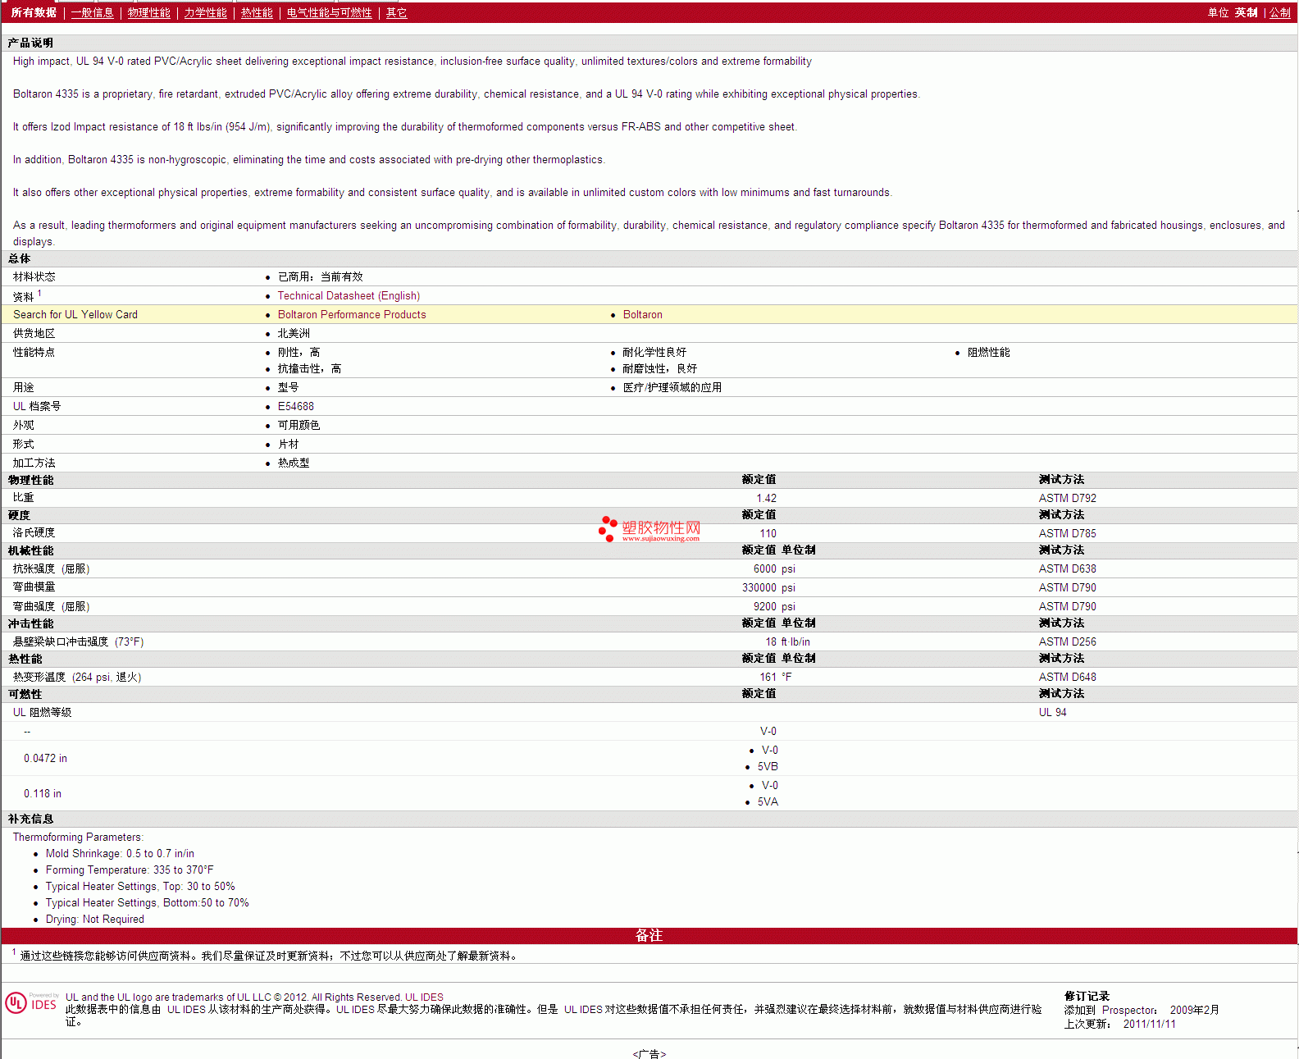Click the first UL IDES link in disclaimer
This screenshot has height=1059, width=1299.
pos(186,1010)
